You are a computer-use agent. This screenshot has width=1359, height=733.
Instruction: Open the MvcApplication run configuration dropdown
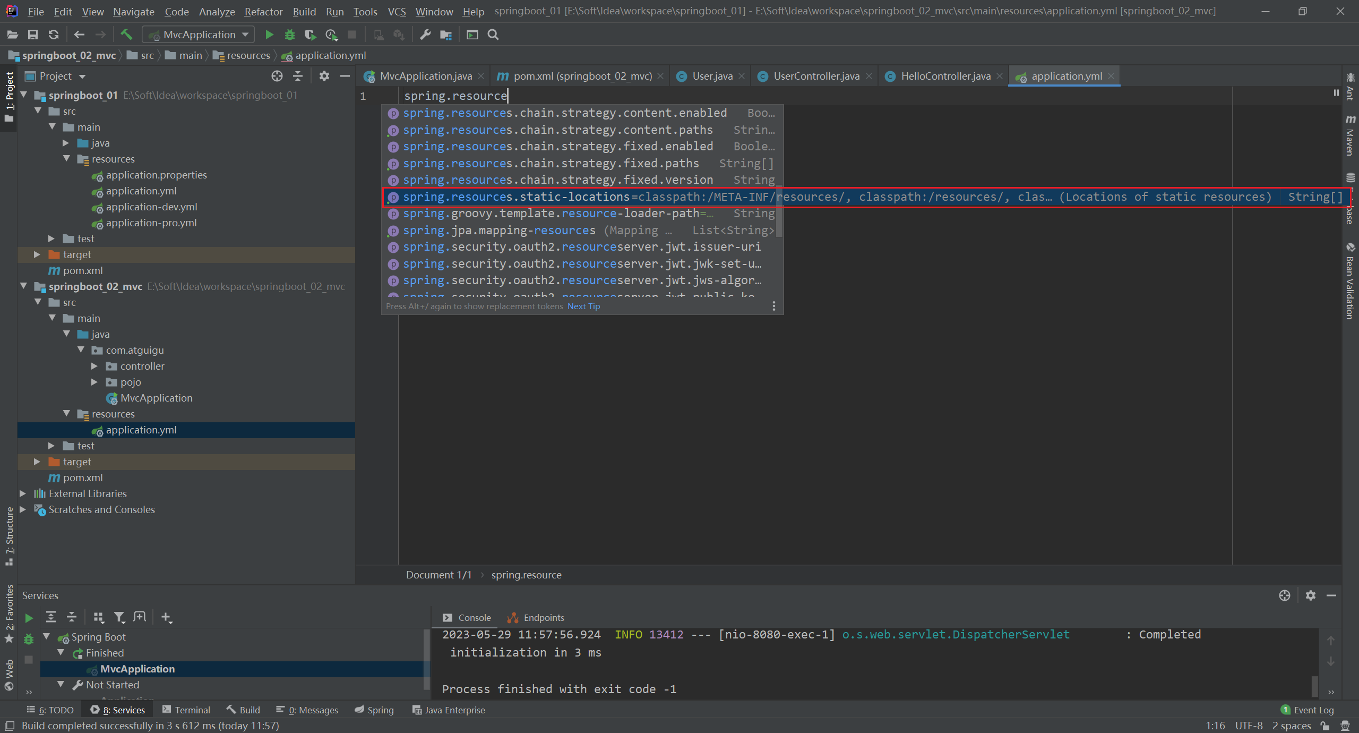[x=199, y=35]
